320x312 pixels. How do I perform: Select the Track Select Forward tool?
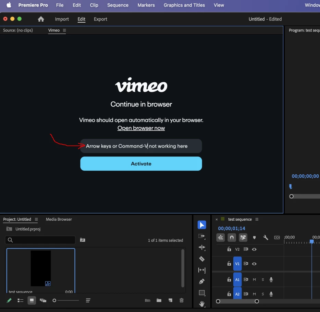(x=202, y=236)
